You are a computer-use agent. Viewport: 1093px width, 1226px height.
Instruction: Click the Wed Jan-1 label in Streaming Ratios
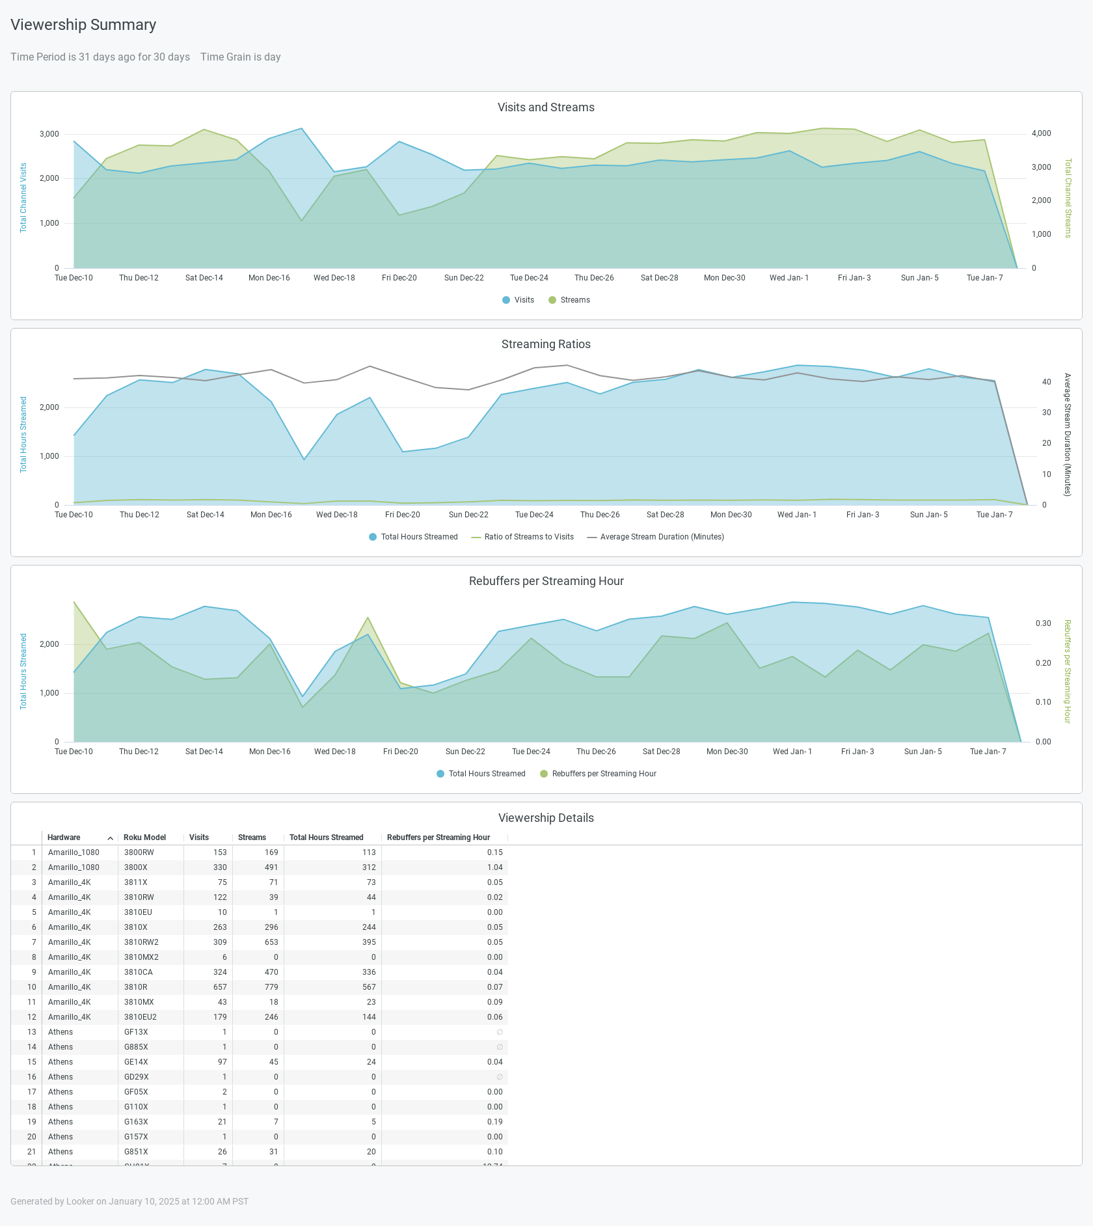click(797, 515)
